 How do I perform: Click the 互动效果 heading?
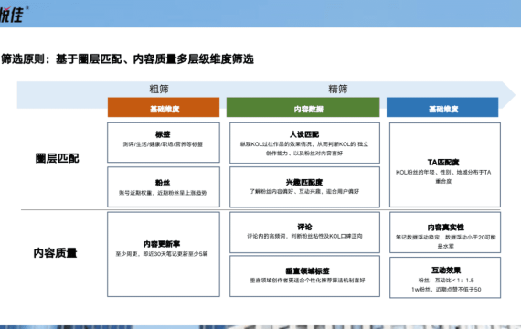point(446,271)
